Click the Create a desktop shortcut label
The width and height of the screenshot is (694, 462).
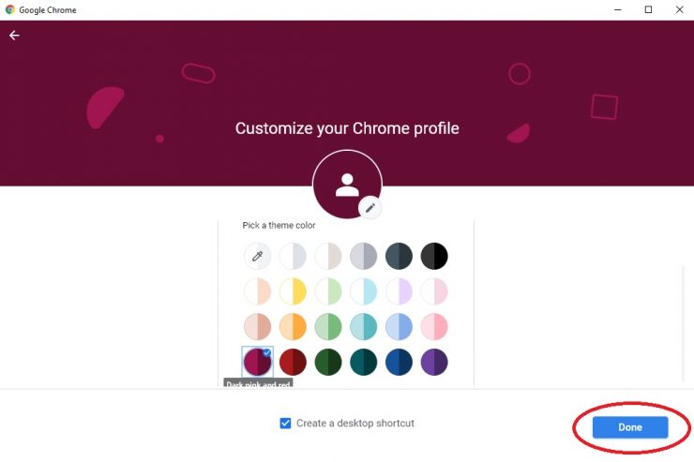tap(355, 423)
